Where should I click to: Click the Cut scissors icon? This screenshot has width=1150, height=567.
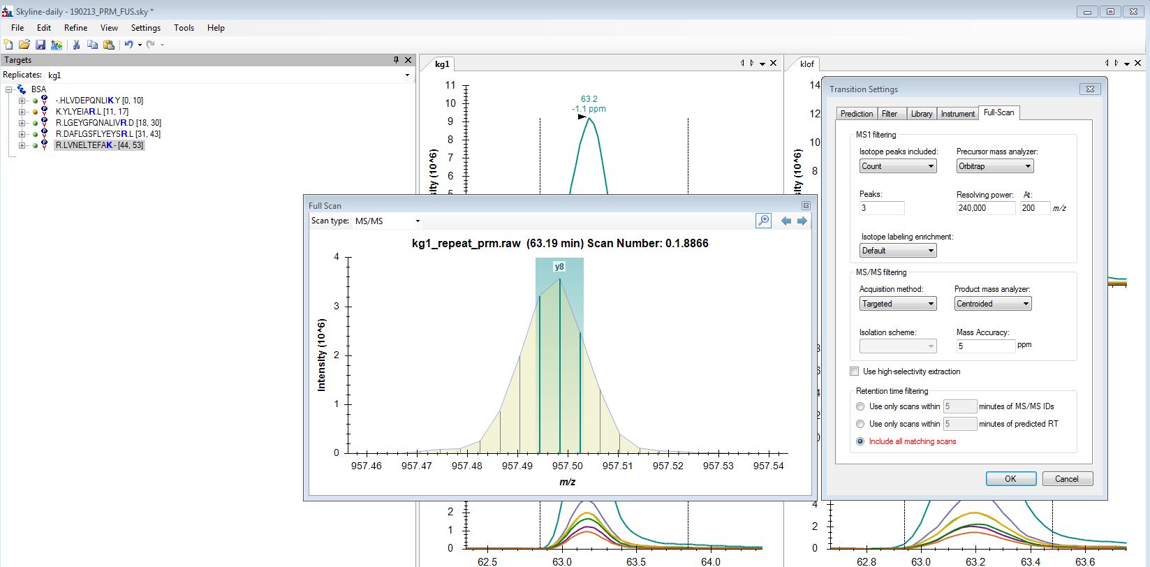(77, 45)
